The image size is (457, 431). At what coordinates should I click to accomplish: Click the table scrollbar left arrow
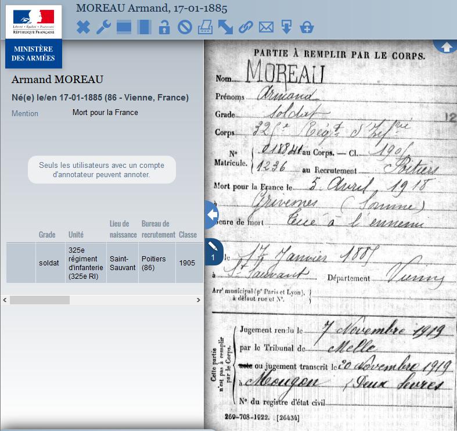coord(5,300)
